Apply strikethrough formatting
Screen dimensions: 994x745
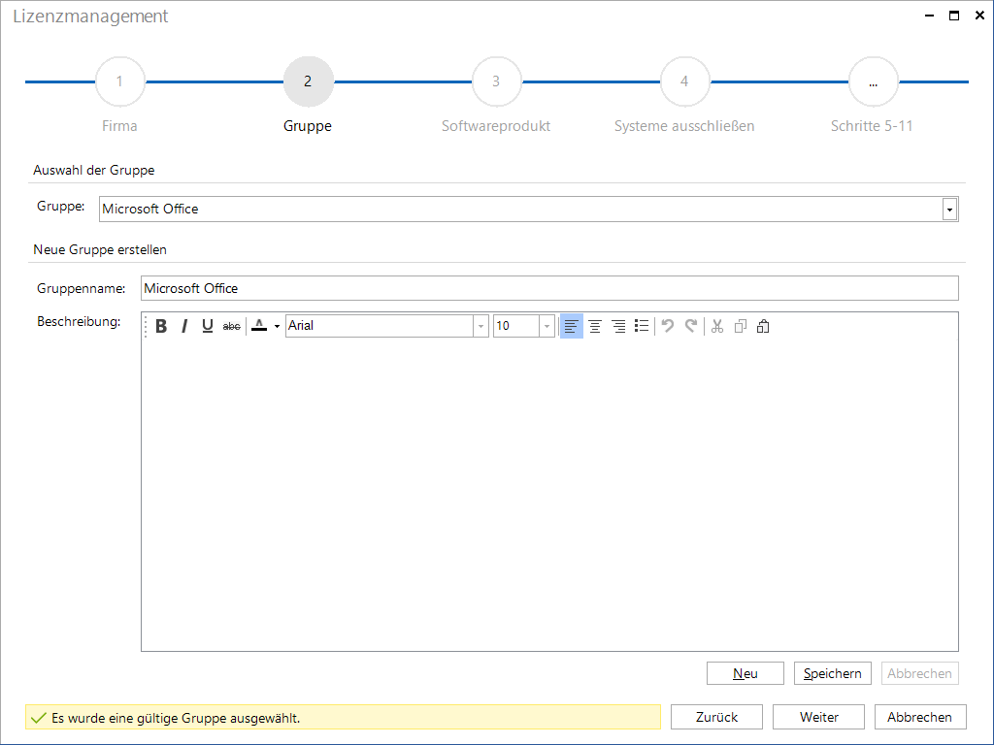pyautogui.click(x=231, y=326)
